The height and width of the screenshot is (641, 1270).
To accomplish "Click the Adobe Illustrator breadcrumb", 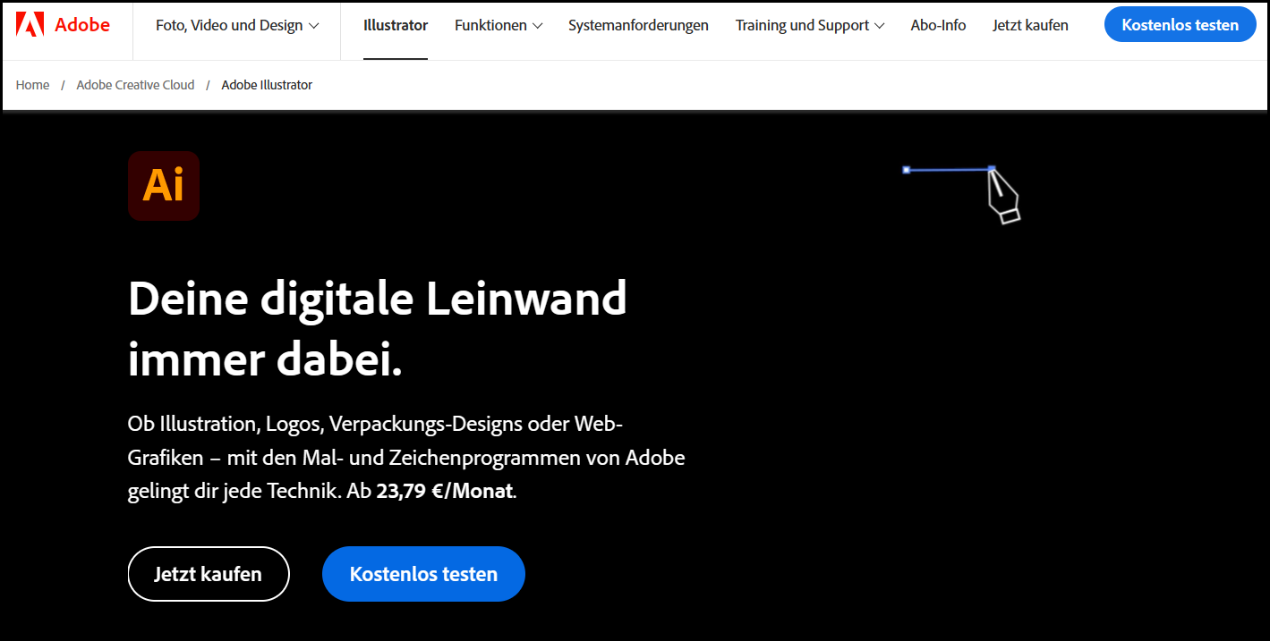I will click(x=267, y=85).
